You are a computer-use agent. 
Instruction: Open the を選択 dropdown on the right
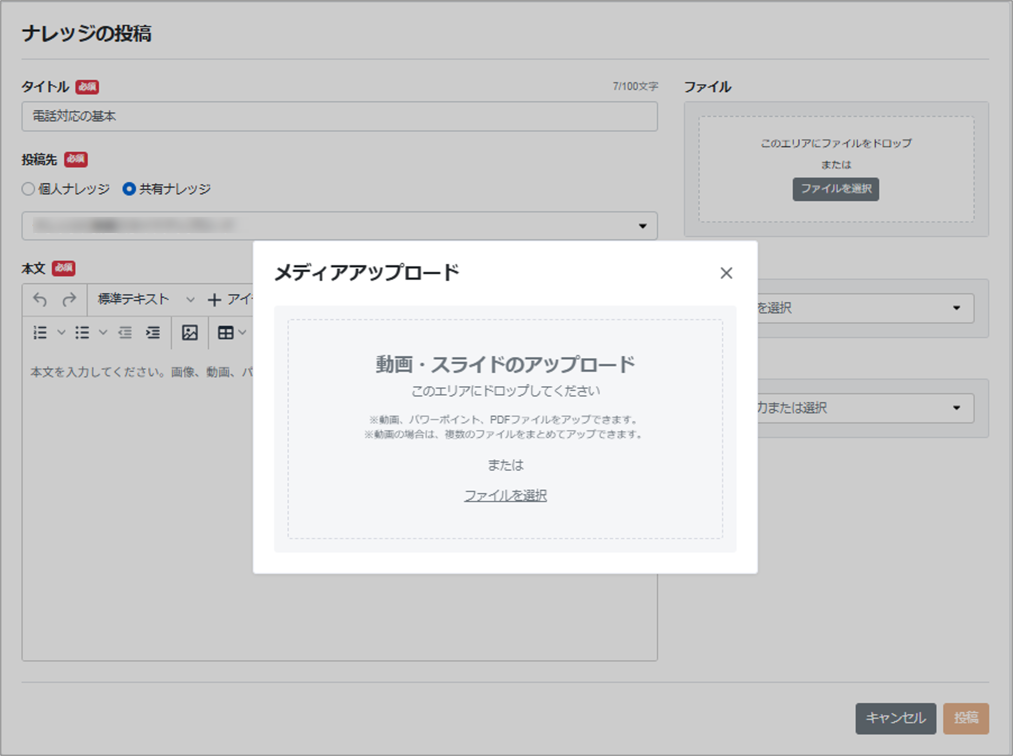tap(956, 308)
